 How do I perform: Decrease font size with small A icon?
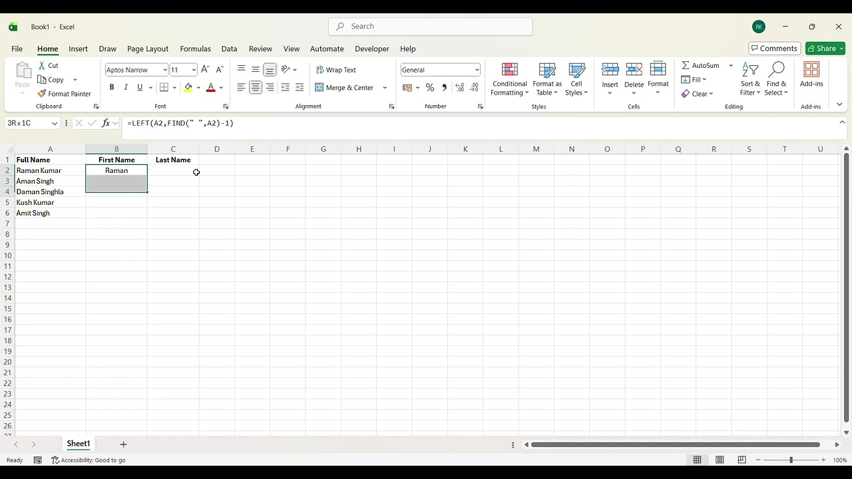click(x=220, y=69)
